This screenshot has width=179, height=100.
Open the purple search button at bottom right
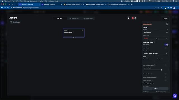click(x=175, y=96)
